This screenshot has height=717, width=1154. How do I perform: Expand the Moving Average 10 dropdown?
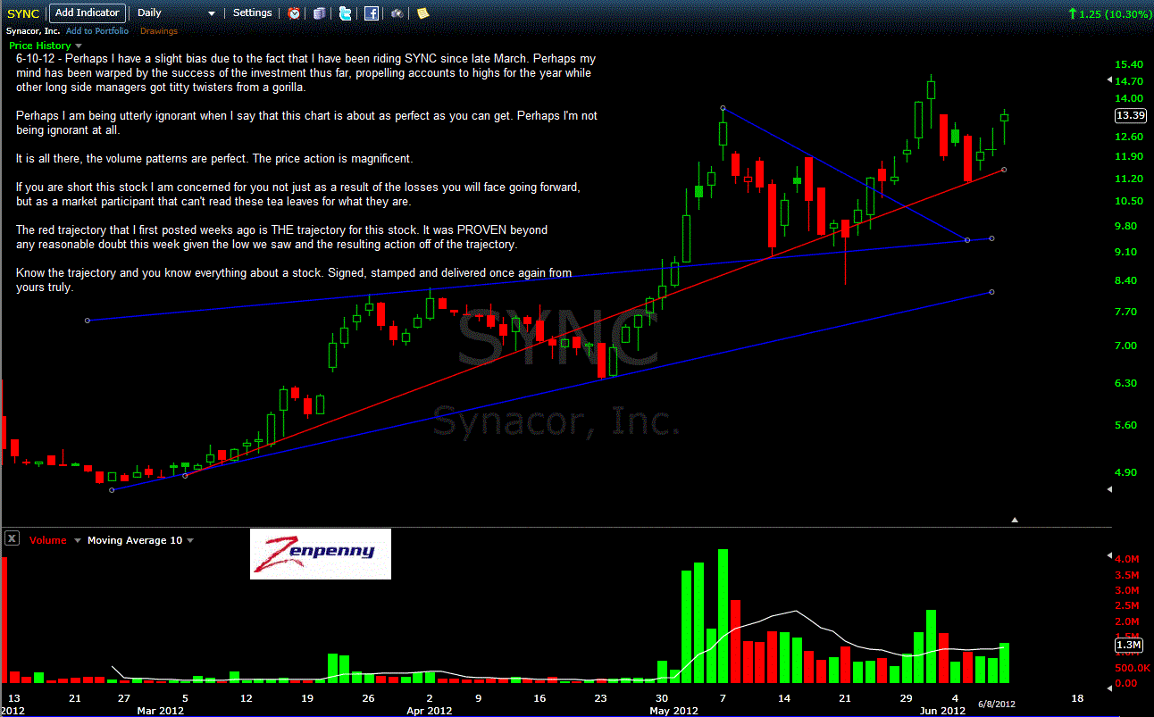190,540
